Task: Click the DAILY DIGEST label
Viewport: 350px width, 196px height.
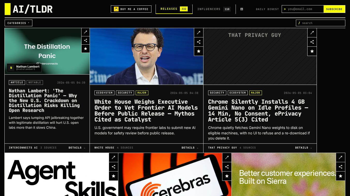Action: (267, 9)
